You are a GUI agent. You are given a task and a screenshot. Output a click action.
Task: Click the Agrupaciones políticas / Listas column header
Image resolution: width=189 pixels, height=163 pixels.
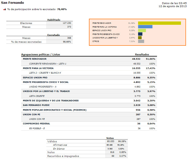point(41,54)
